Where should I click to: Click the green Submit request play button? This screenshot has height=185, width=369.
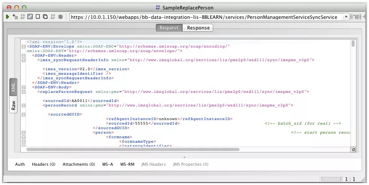[8, 17]
